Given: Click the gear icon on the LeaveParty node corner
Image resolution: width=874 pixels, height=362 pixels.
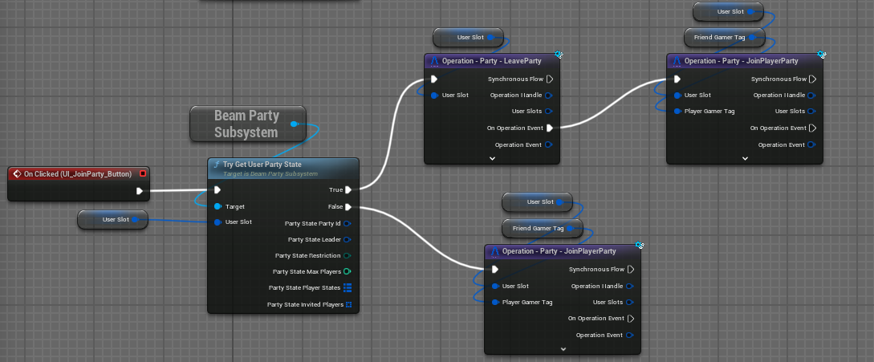Looking at the screenshot, I should pos(559,55).
